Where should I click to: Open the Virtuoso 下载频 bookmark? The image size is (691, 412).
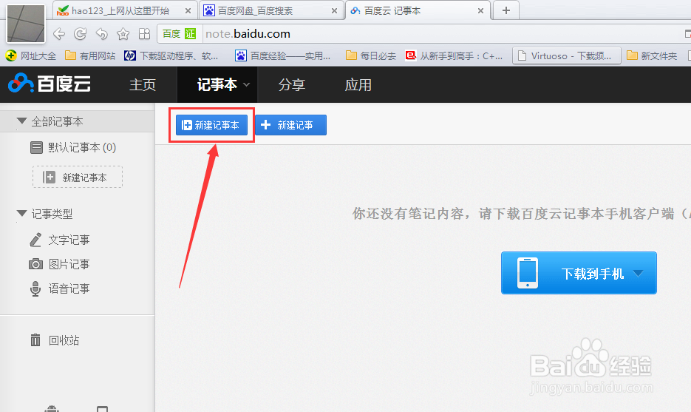pos(567,56)
